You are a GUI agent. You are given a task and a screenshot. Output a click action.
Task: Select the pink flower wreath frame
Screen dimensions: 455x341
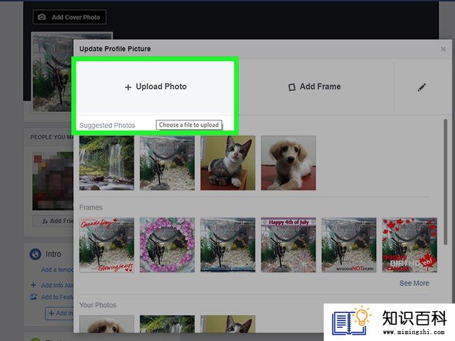pos(167,245)
